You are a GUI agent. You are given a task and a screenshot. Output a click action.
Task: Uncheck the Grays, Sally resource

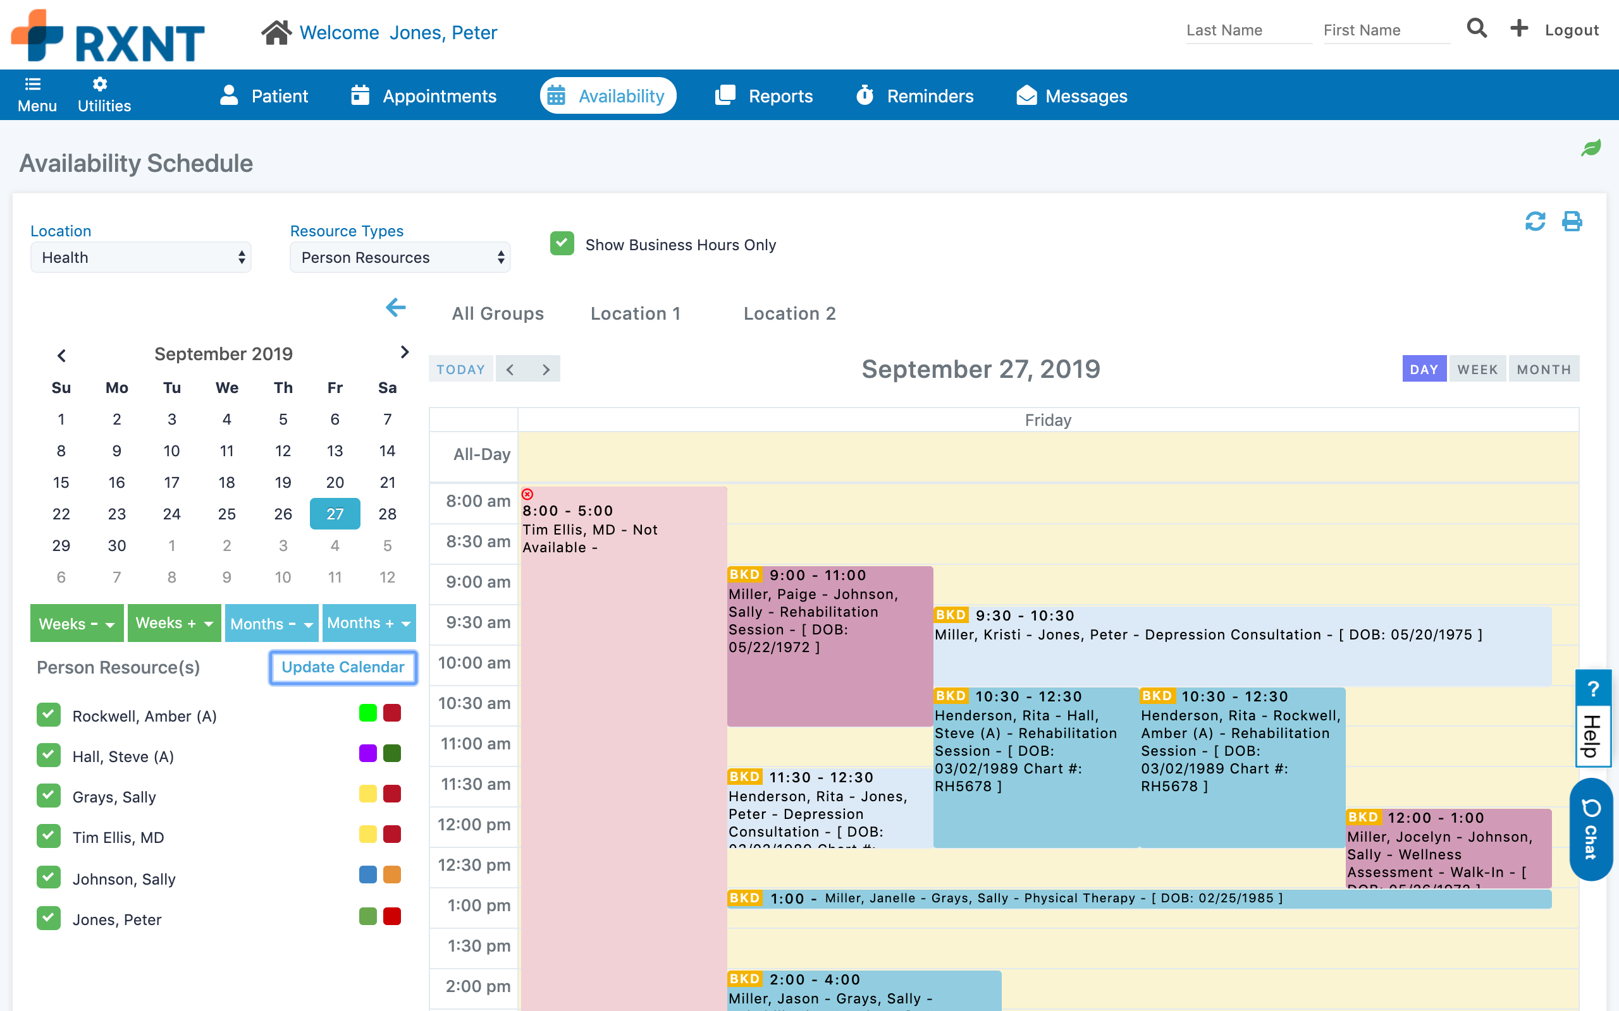point(49,796)
